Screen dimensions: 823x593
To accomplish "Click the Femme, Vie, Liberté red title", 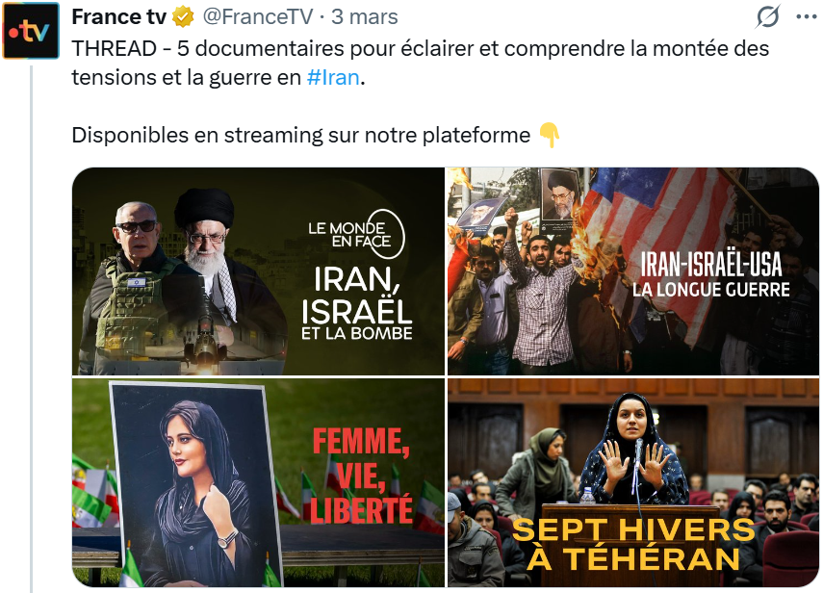I will (x=361, y=476).
